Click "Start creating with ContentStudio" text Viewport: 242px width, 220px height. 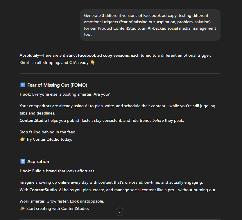pyautogui.click(x=58, y=208)
